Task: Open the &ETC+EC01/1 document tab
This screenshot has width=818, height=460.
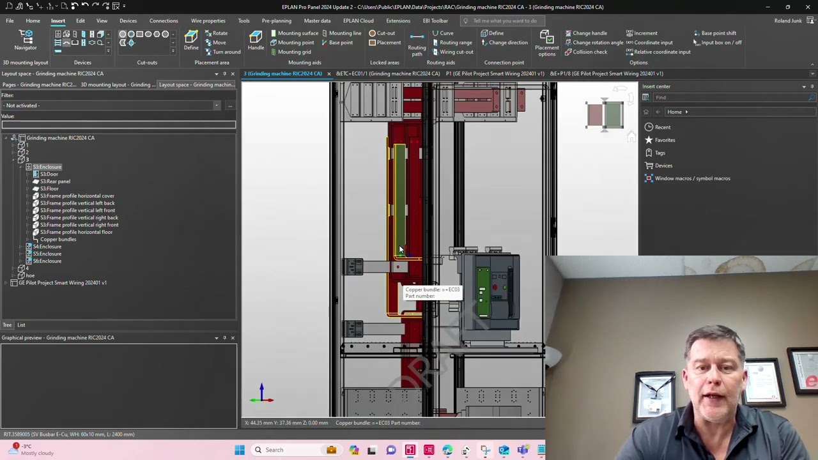Action: tap(388, 73)
